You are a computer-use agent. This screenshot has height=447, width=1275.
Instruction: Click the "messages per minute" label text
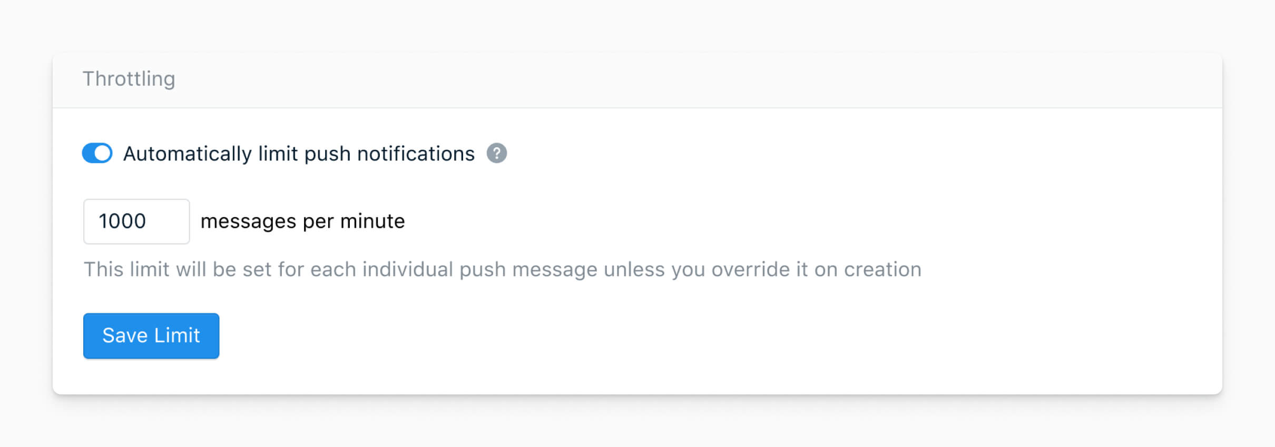(x=303, y=221)
